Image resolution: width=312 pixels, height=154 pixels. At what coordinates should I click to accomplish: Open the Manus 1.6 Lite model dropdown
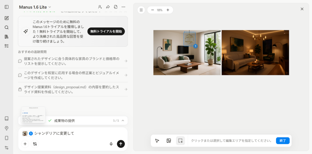[x=35, y=7]
